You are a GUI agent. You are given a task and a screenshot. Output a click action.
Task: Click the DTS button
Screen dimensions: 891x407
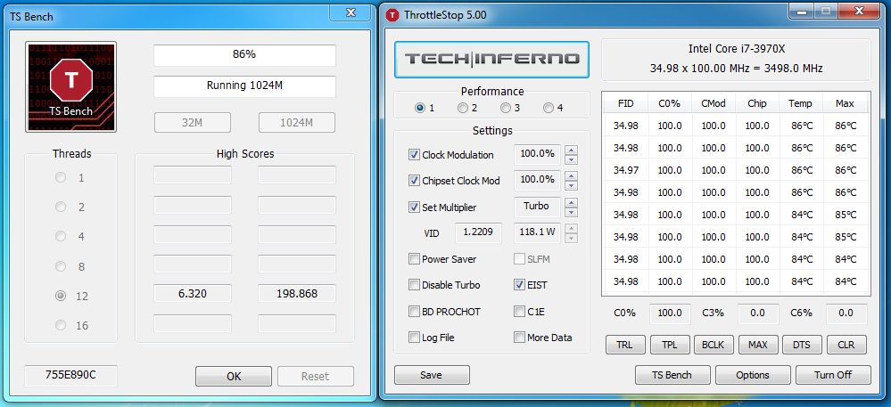click(802, 345)
